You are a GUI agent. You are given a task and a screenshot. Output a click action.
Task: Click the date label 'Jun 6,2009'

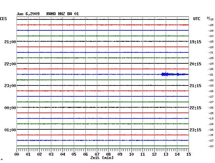coord(28,14)
